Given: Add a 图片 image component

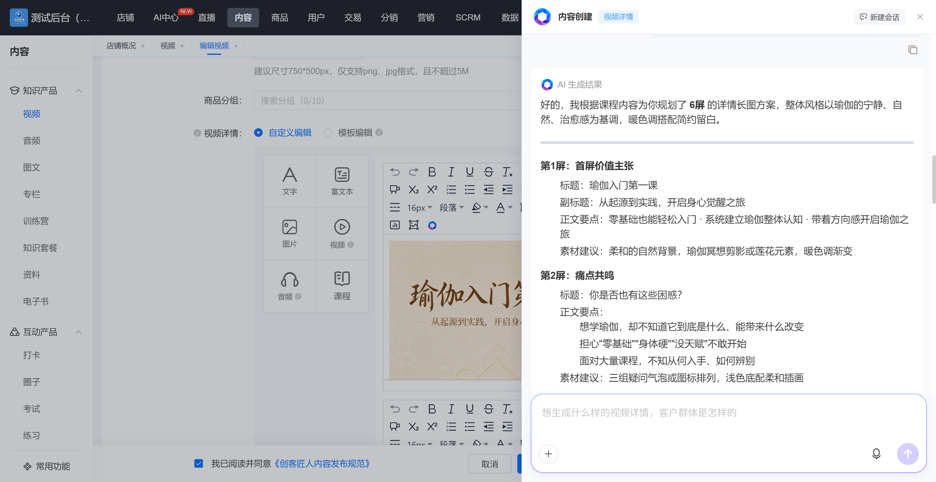Looking at the screenshot, I should pyautogui.click(x=289, y=234).
